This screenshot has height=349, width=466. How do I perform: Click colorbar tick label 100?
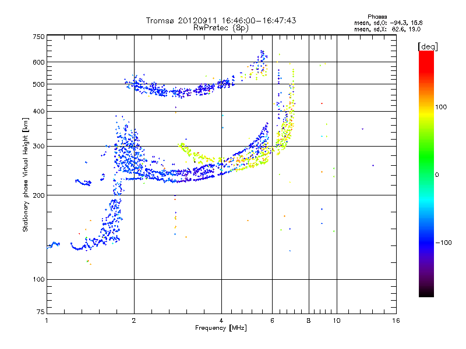pyautogui.click(x=441, y=107)
